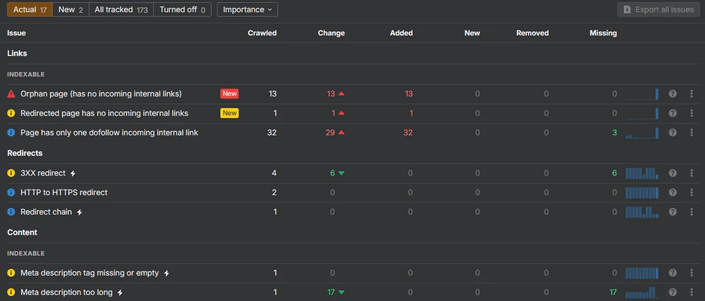Click the Export all issues button
This screenshot has width=705, height=301.
click(x=658, y=9)
